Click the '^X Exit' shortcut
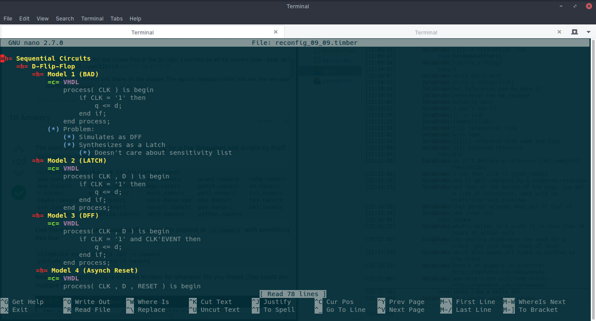596x321 pixels. point(14,310)
